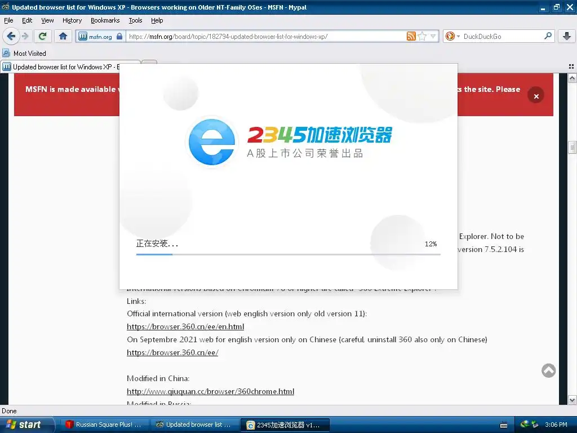Viewport: 577px width, 433px height.
Task: Open the DuckDuckGo search engine selector
Action: (x=452, y=36)
